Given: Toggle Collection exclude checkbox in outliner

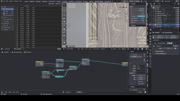Looking at the screenshot, I should tap(174, 8).
